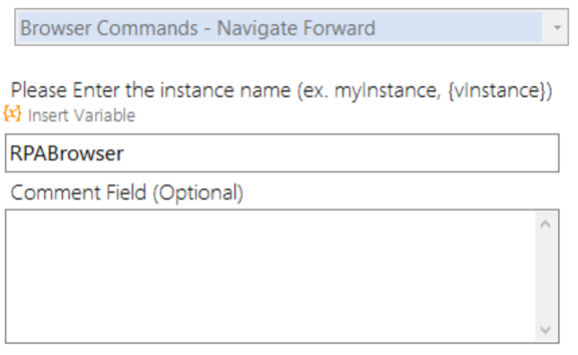Click the Browser Commands text in the combo box
Screen dimensions: 578x355
pyautogui.click(x=109, y=29)
